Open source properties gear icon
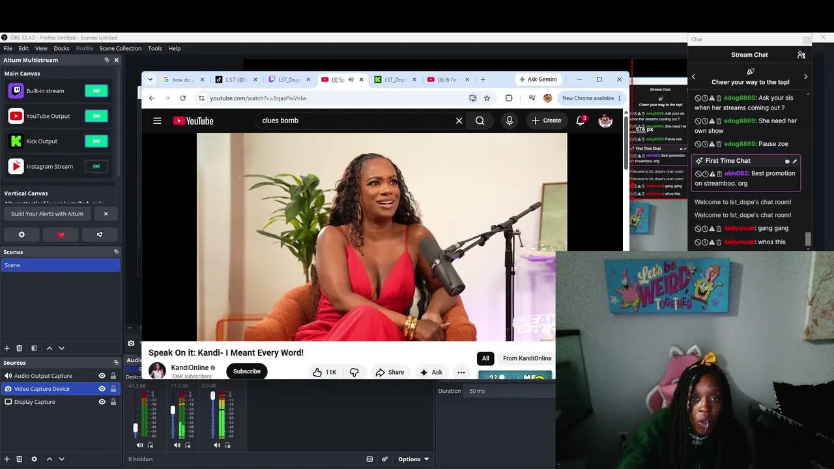 [34, 459]
